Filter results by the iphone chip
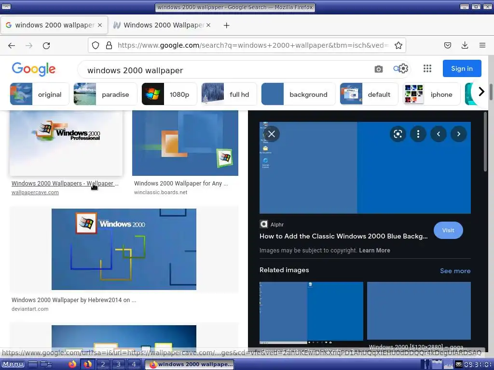Screen dimensions: 494x370 pos(432,94)
